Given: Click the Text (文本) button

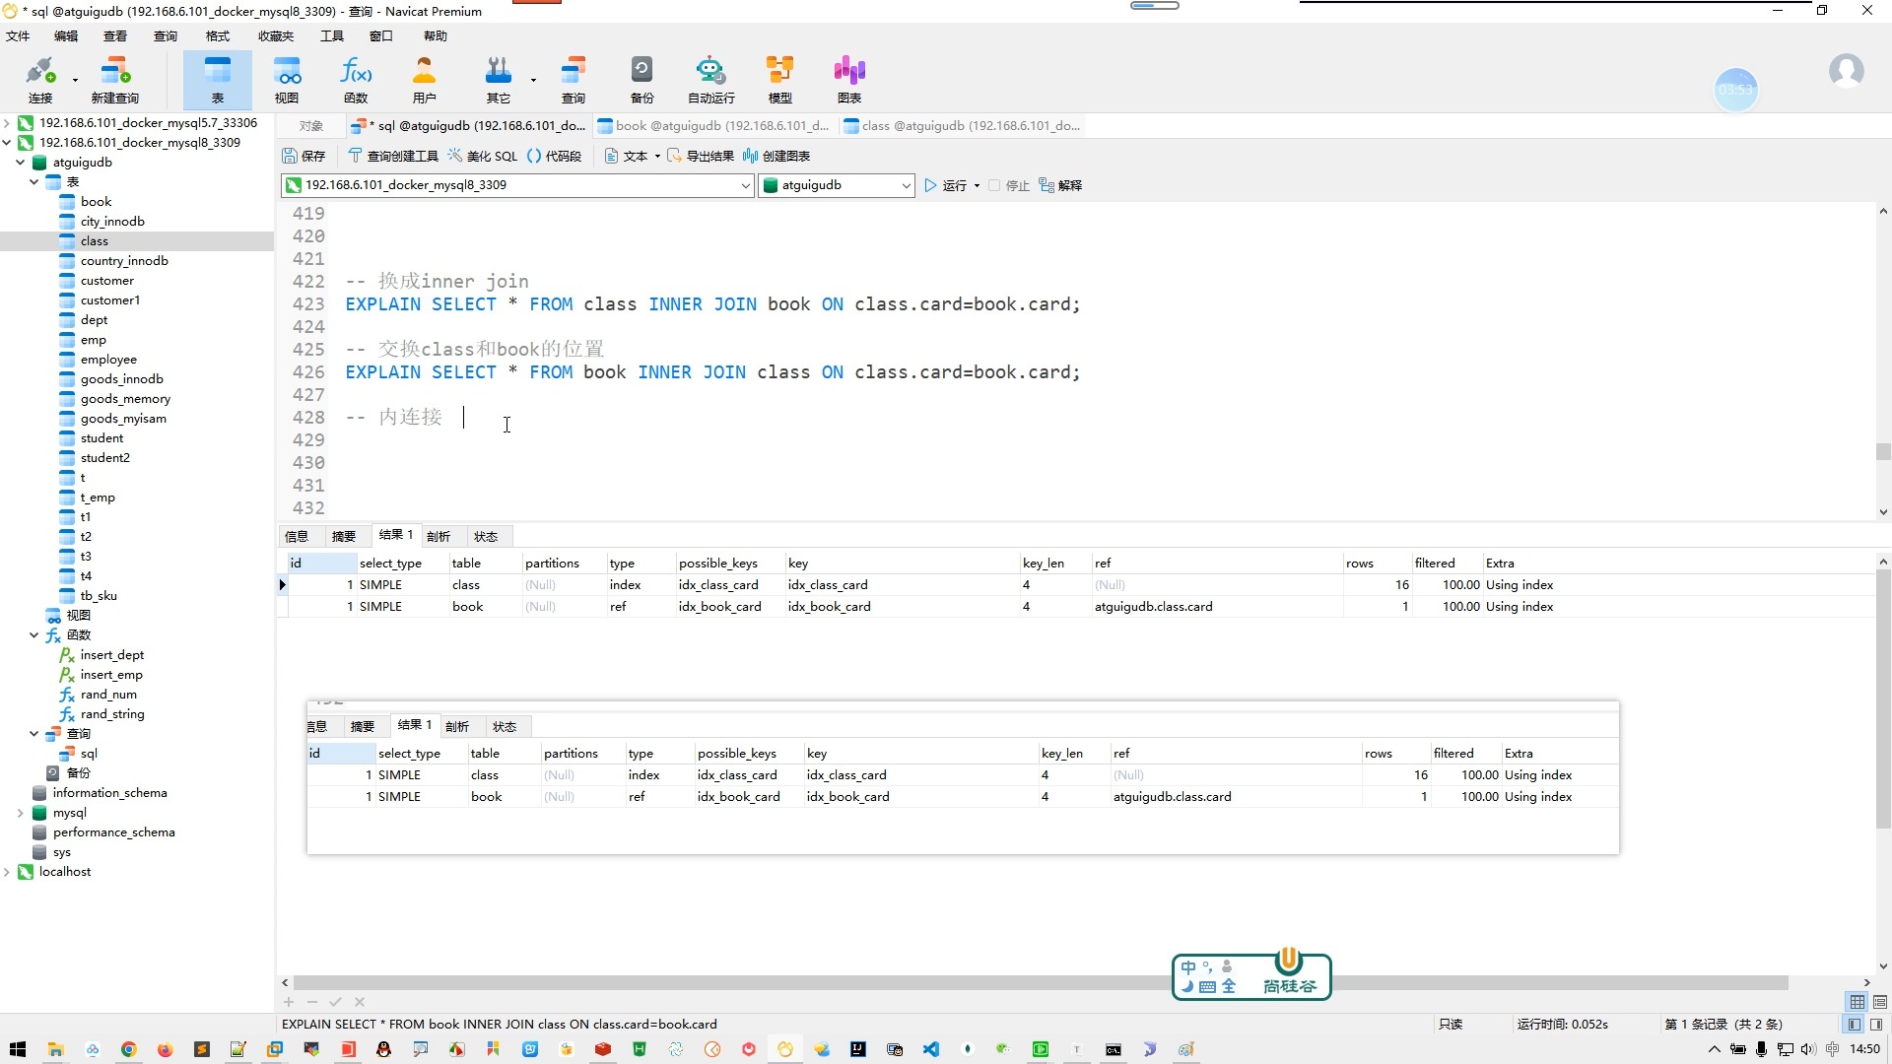Looking at the screenshot, I should 626,156.
